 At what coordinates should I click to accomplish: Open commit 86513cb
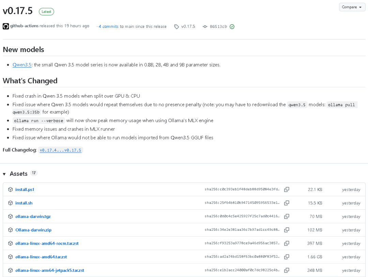click(218, 27)
